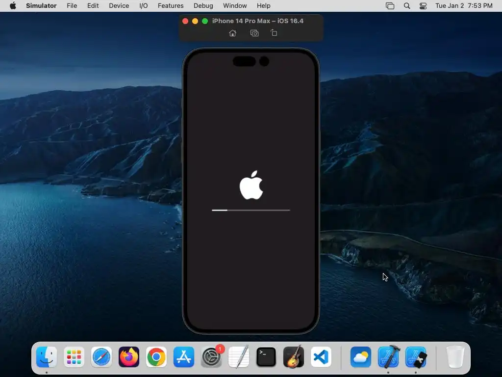This screenshot has height=377, width=502.
Task: Launch Visual Studio Code from the Dock
Action: click(321, 357)
